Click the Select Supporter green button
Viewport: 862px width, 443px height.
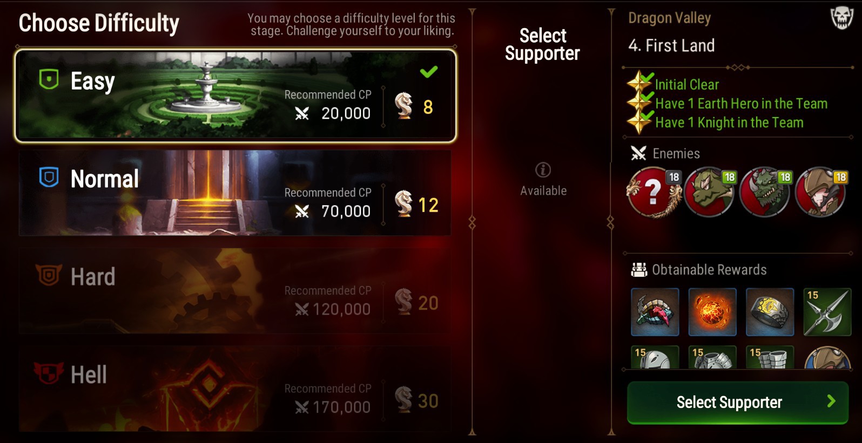coord(737,403)
